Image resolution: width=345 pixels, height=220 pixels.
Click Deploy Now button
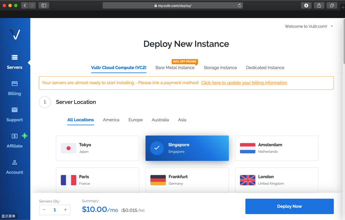tap(289, 206)
